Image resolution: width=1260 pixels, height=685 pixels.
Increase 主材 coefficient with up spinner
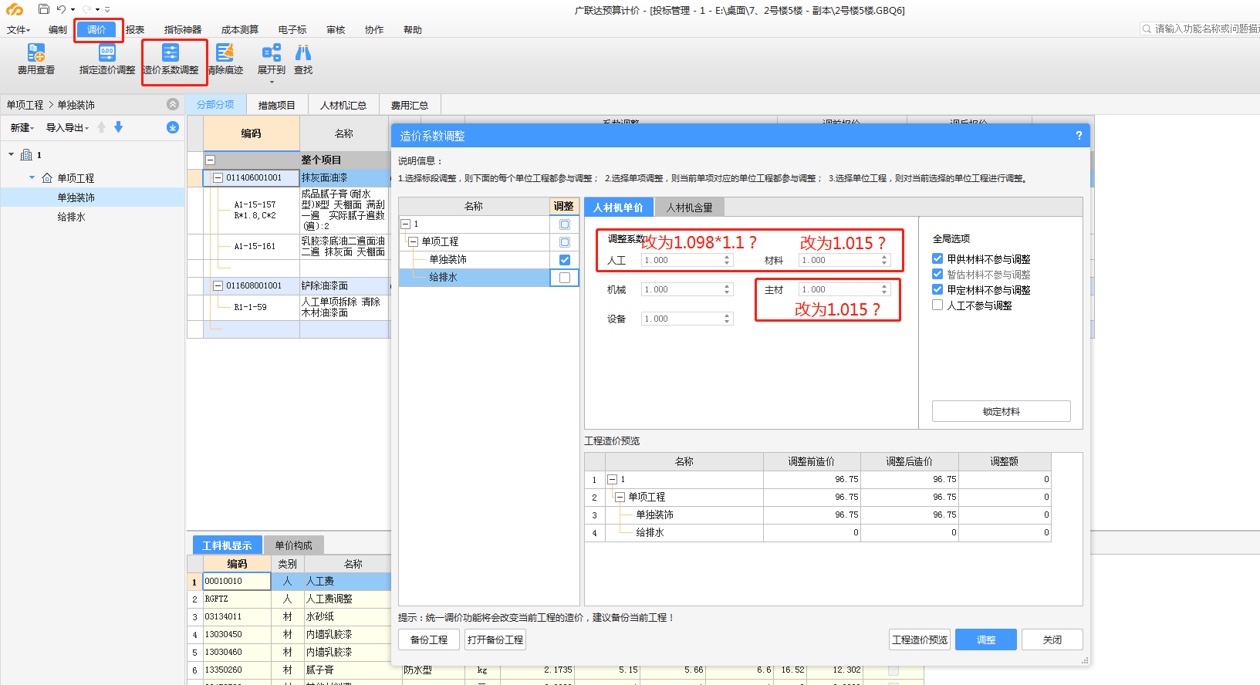tap(884, 286)
